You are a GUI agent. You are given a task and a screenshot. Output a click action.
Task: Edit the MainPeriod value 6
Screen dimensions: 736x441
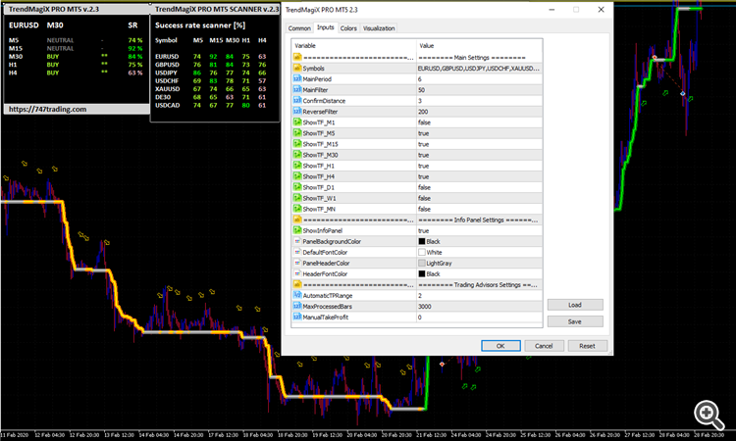click(479, 79)
